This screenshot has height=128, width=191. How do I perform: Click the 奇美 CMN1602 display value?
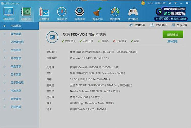click(x=86, y=97)
